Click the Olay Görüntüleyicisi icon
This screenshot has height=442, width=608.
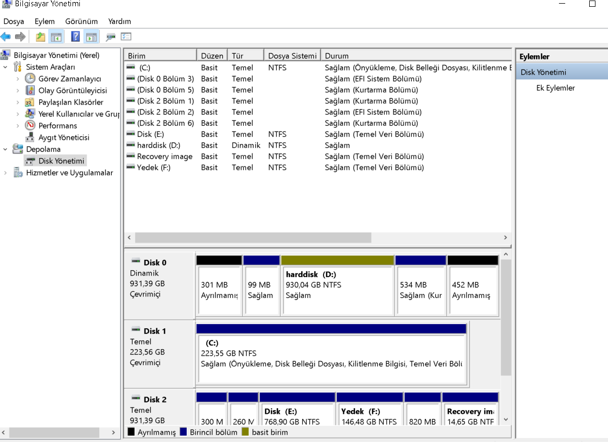[x=30, y=90]
